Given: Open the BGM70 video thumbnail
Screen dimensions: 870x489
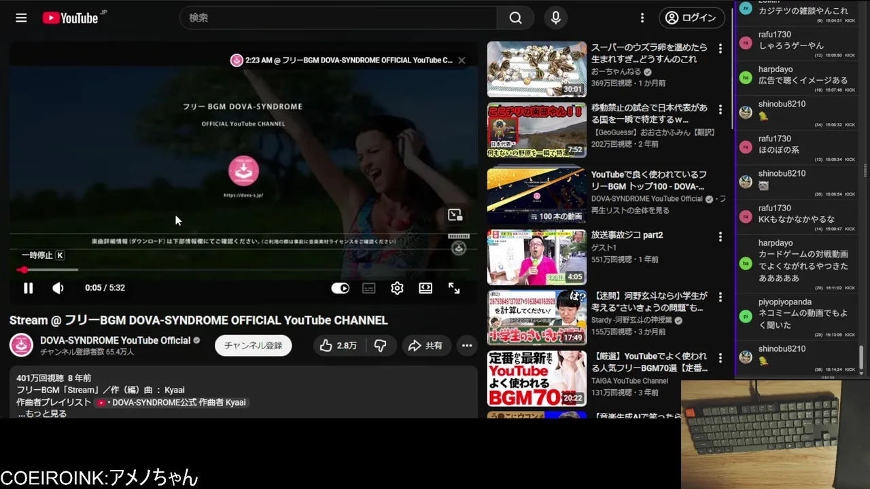Looking at the screenshot, I should (x=536, y=378).
